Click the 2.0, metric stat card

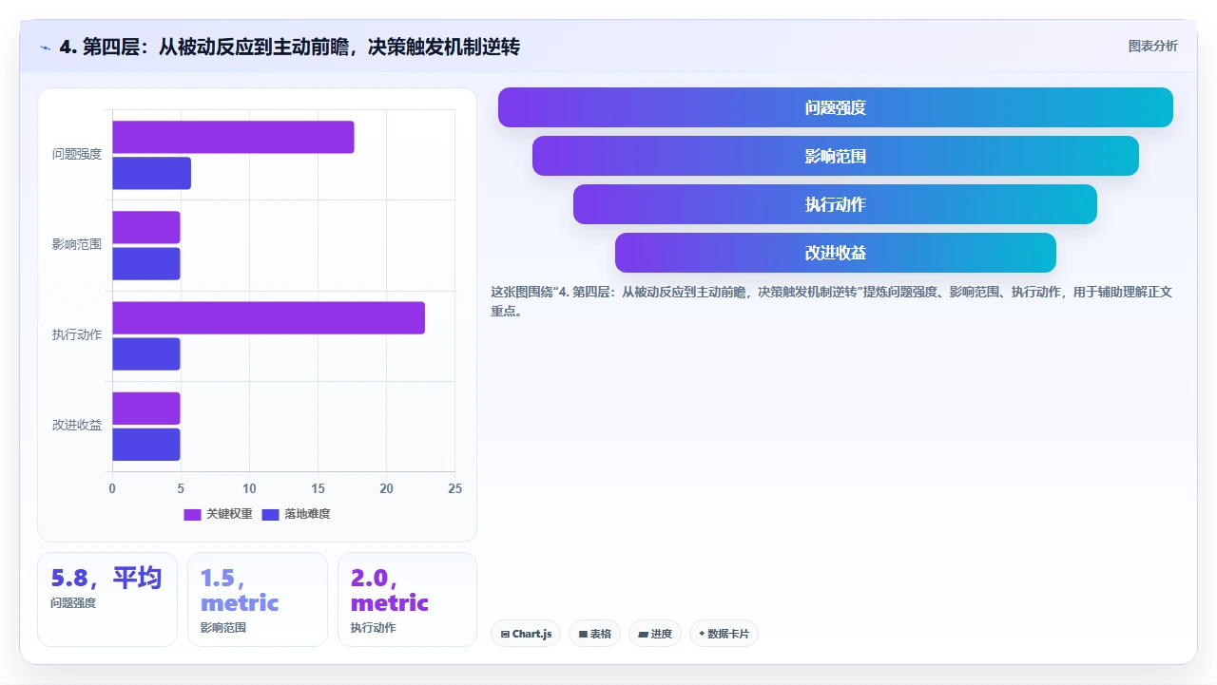point(407,599)
